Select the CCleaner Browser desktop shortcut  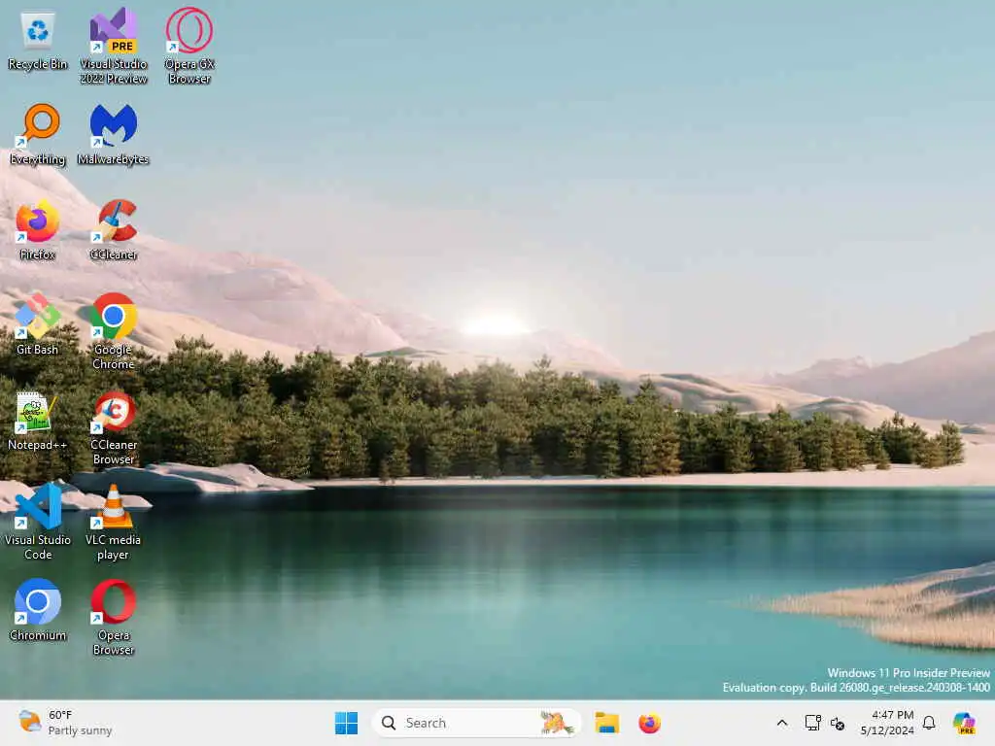[114, 428]
